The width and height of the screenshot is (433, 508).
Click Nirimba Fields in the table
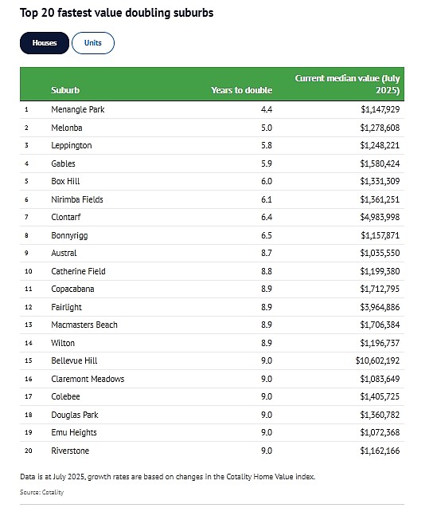(77, 199)
